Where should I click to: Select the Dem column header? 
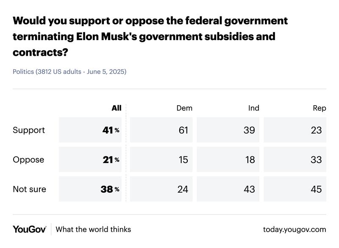[x=184, y=108]
